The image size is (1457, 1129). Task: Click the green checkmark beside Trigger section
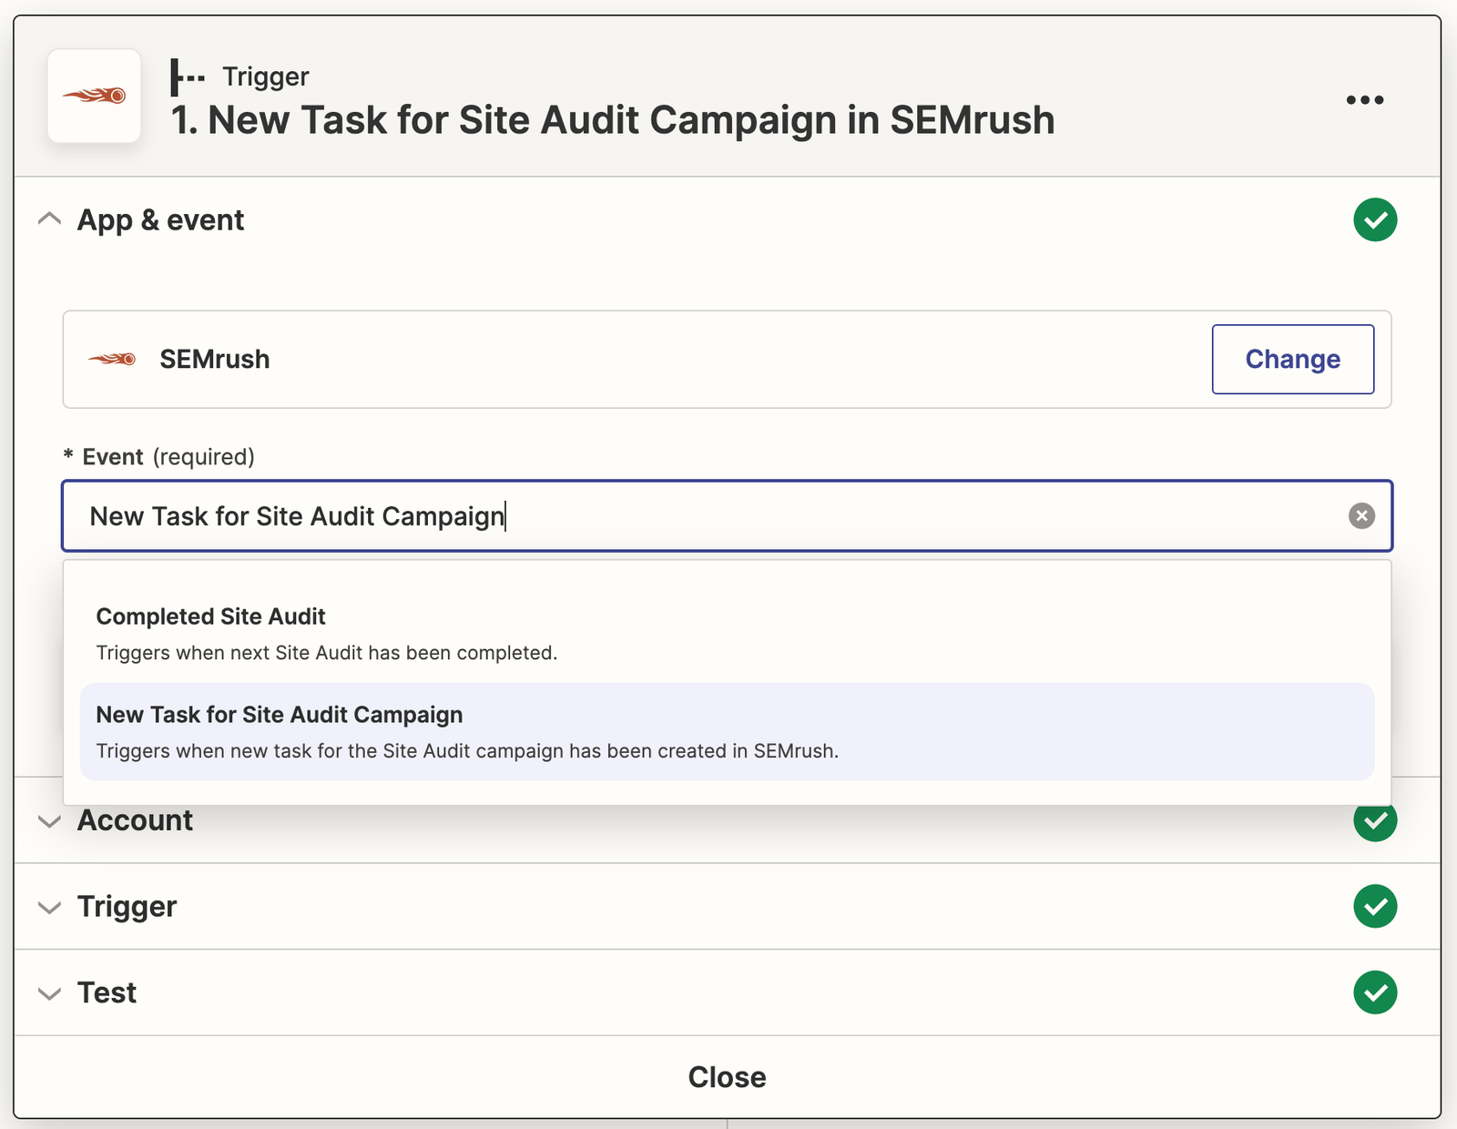(x=1375, y=906)
